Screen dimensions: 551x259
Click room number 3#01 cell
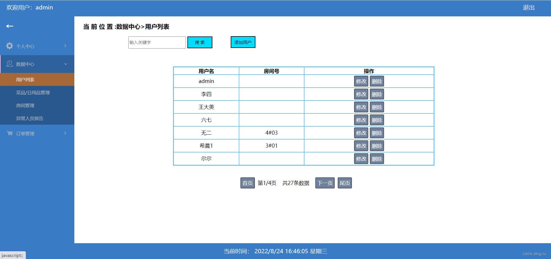click(271, 146)
